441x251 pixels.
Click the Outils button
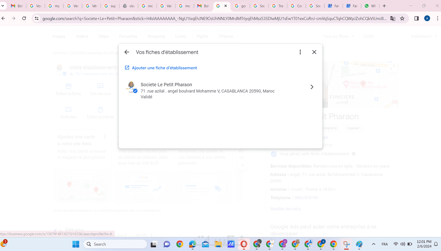368,36
